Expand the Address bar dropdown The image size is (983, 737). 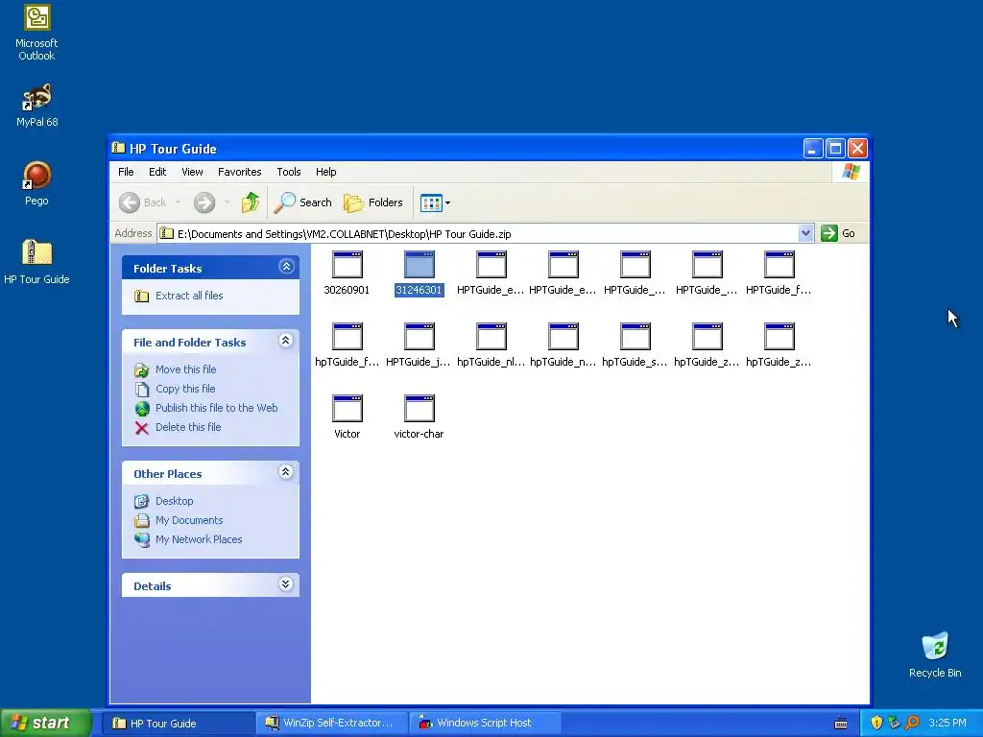pyautogui.click(x=805, y=233)
